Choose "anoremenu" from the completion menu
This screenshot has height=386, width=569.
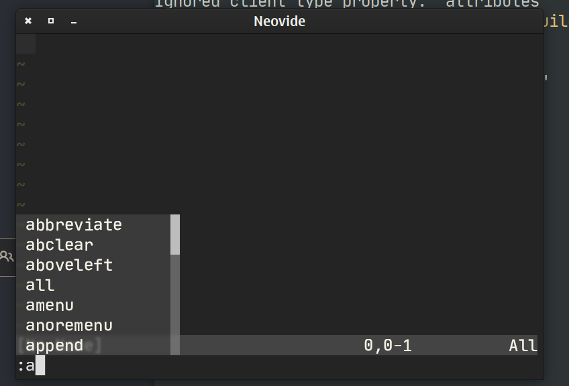click(68, 325)
